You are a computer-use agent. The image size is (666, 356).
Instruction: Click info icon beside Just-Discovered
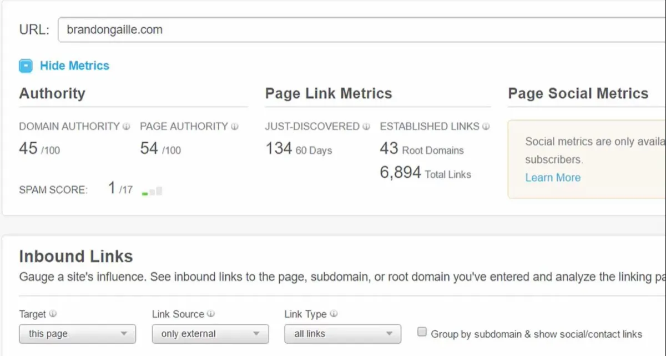coord(366,127)
